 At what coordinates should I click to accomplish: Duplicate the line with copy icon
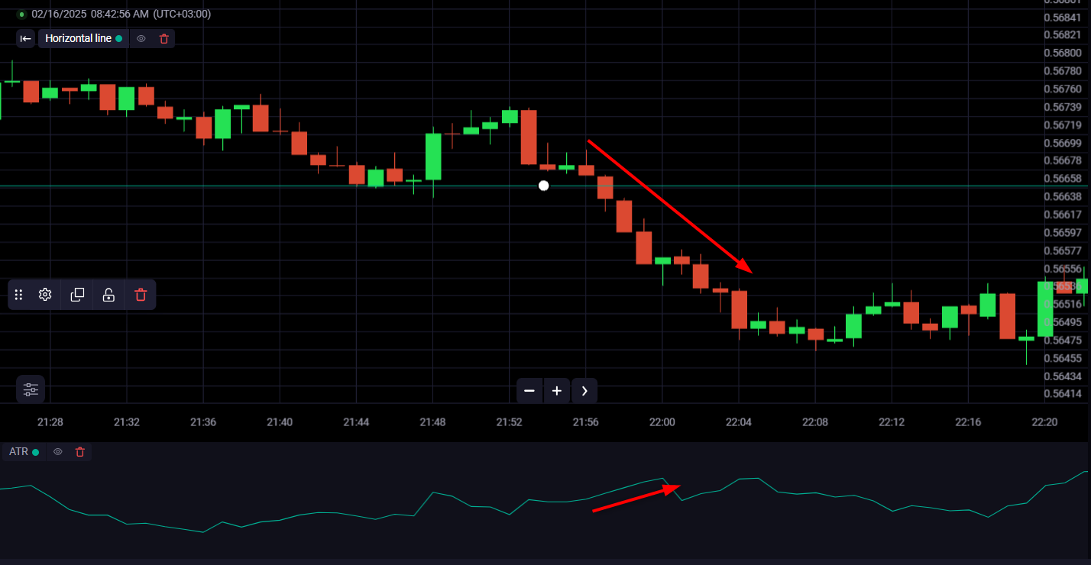[77, 295]
